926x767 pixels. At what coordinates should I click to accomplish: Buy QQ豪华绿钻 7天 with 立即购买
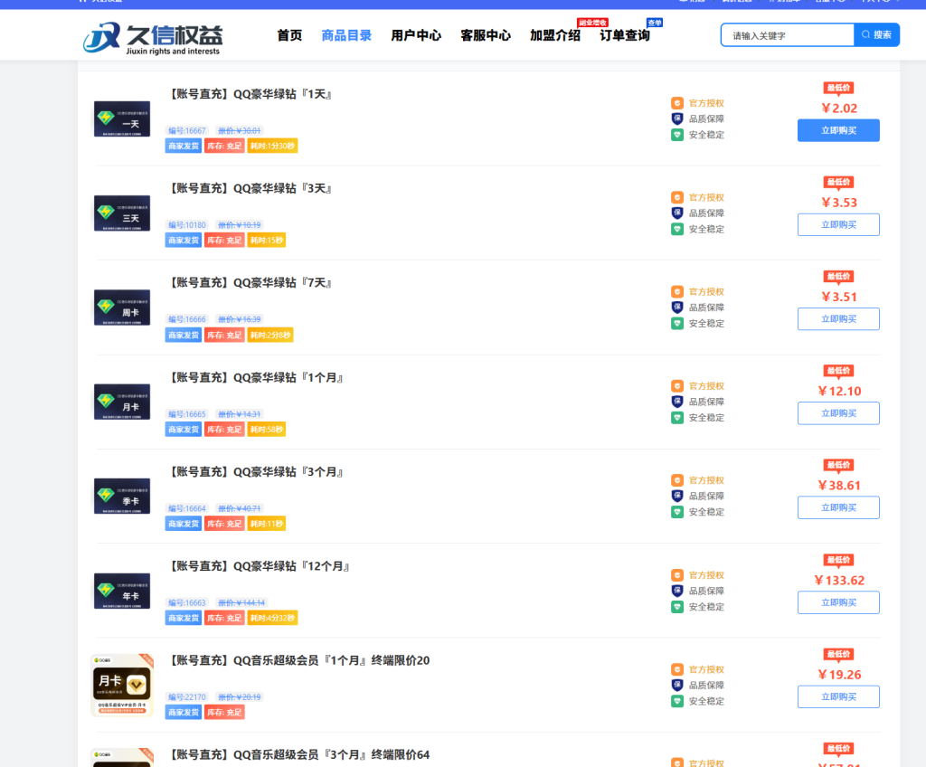click(x=838, y=319)
